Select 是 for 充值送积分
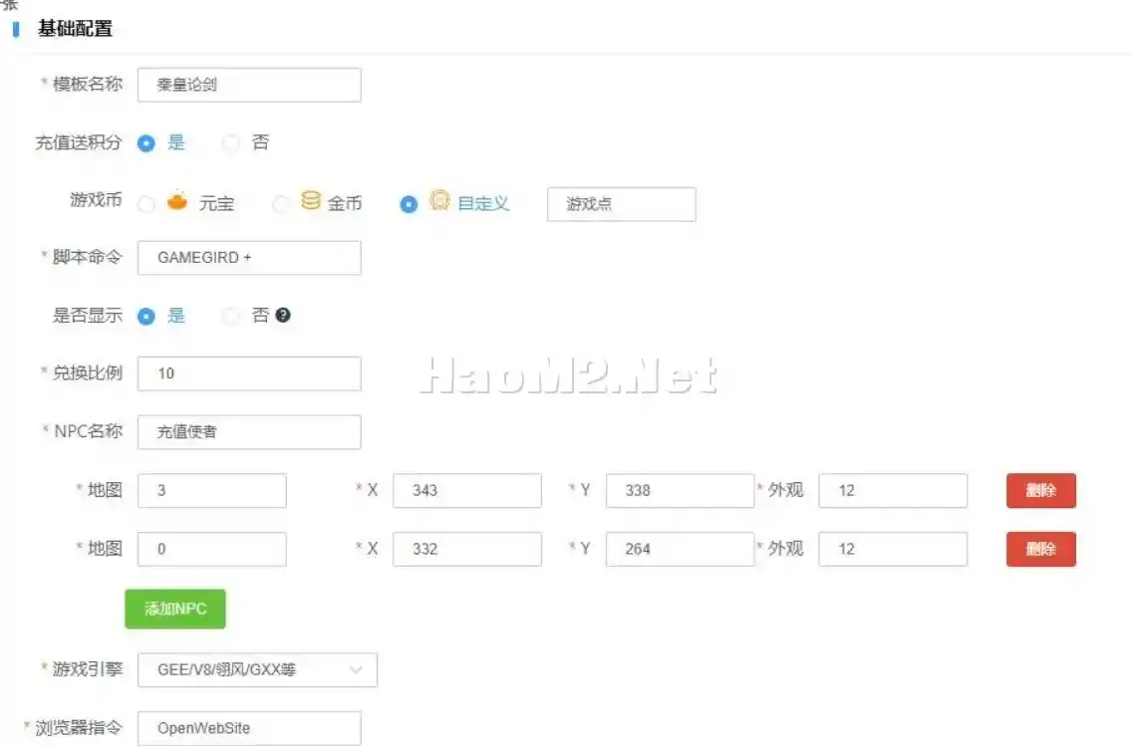 pyautogui.click(x=146, y=143)
